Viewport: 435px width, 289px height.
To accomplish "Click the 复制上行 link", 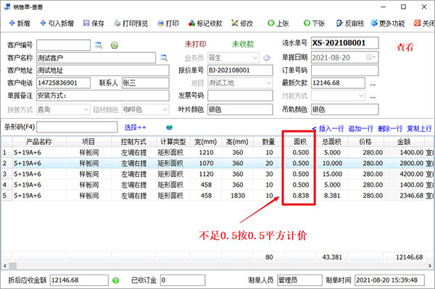I will (419, 129).
